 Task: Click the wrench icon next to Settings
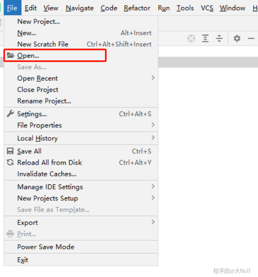click(10, 114)
